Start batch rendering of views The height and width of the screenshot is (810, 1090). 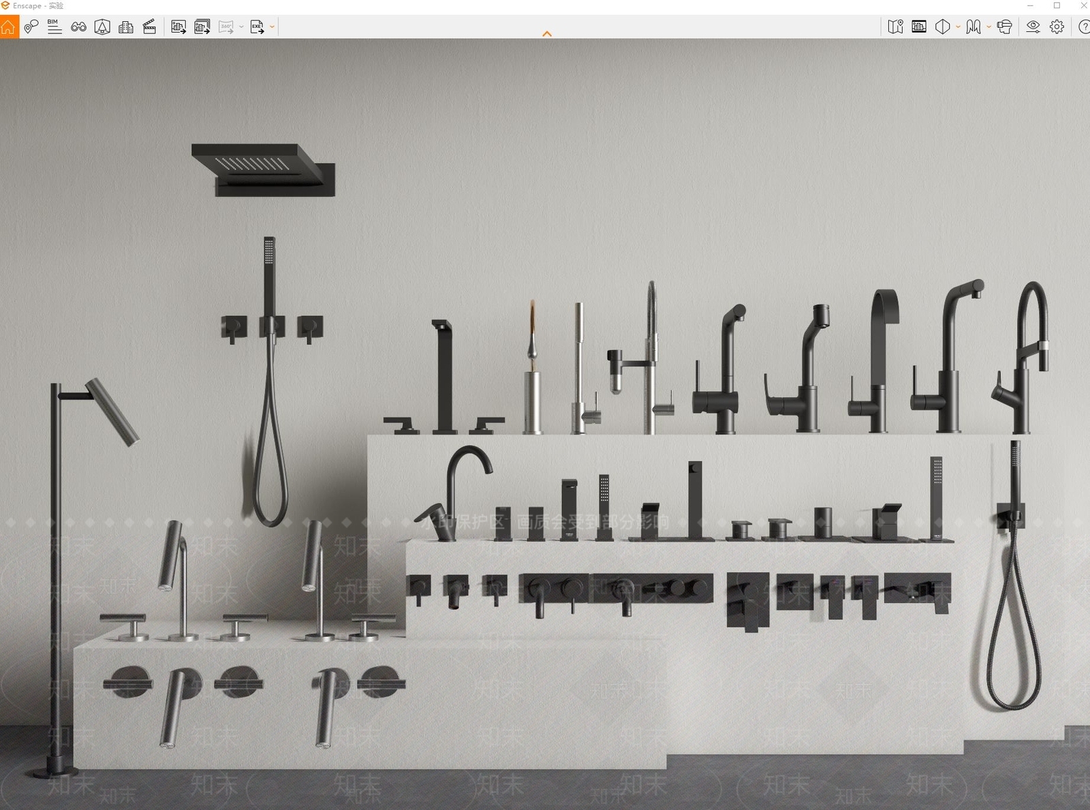coord(202,27)
